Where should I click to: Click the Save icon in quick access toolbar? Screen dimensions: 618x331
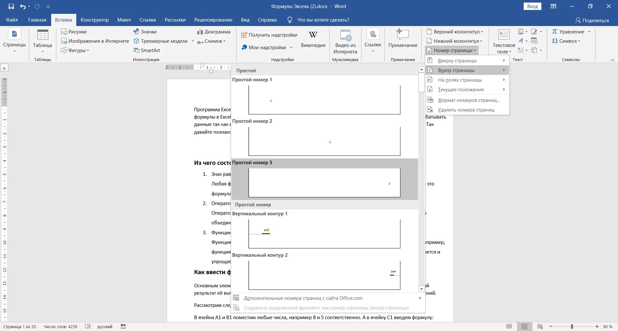pos(11,6)
